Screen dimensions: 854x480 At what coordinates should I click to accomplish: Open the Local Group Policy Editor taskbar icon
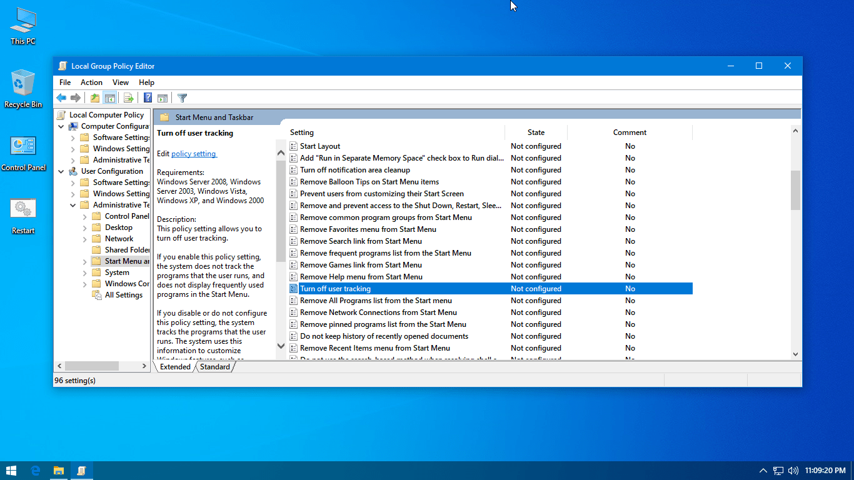[x=81, y=470]
